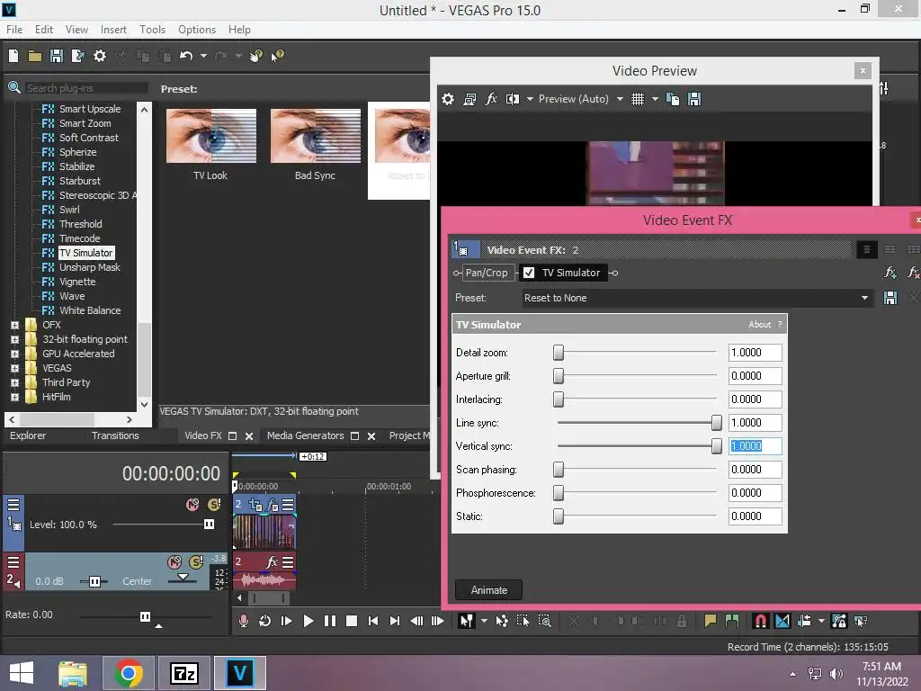The height and width of the screenshot is (691, 921).
Task: Click the Video Output FX icon in Video Preview
Action: coord(491,99)
